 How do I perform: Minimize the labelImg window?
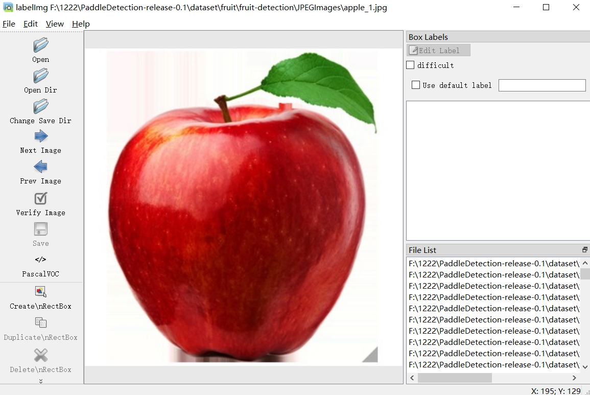[x=516, y=7]
